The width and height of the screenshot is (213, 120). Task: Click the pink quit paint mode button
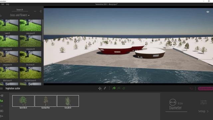point(205,89)
